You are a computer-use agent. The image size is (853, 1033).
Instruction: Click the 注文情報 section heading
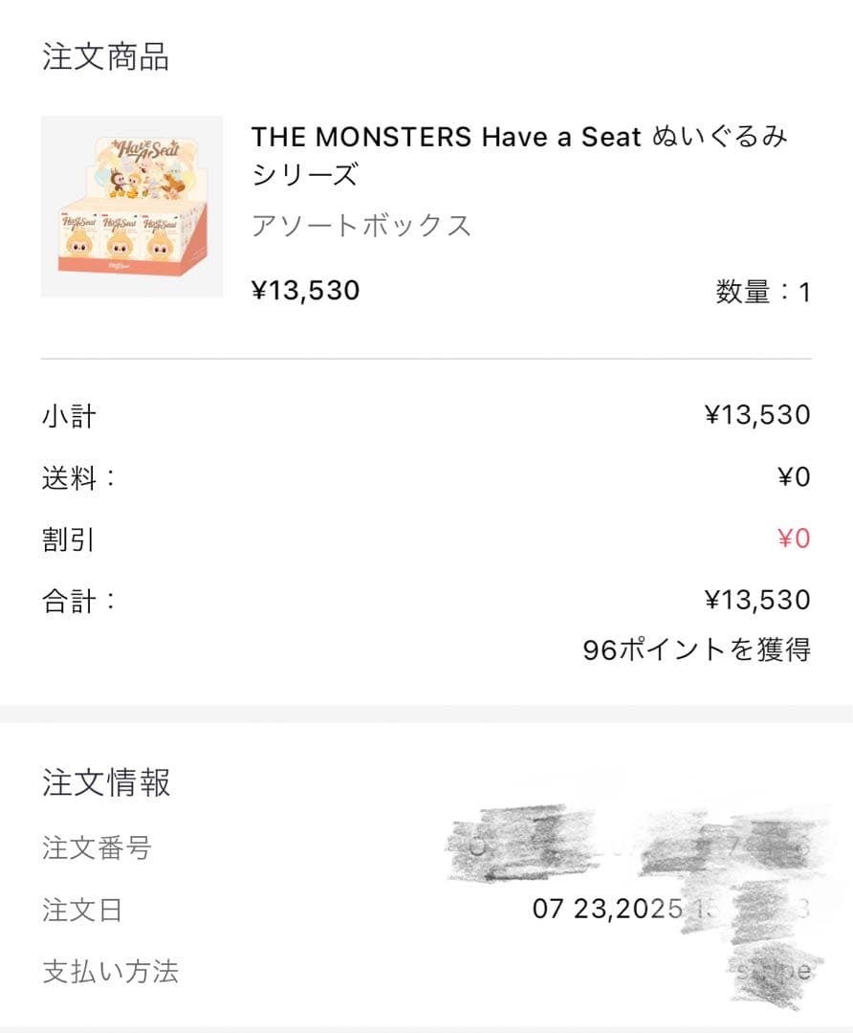point(105,782)
